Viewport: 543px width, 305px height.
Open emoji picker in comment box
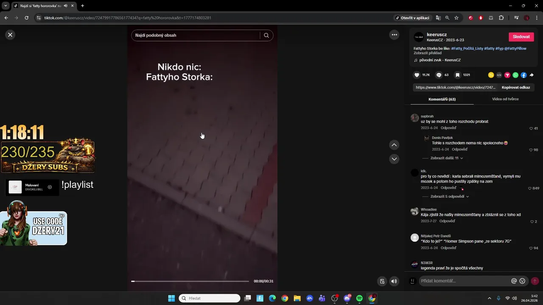(522, 281)
